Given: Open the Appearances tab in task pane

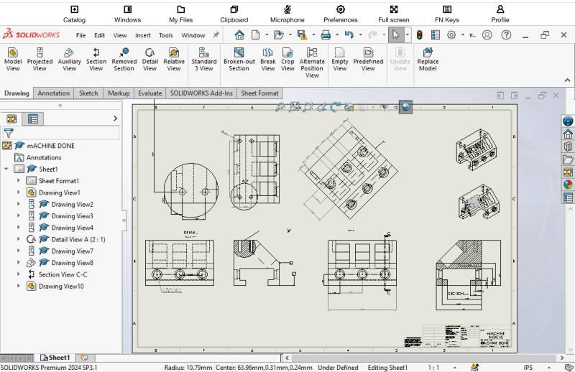Looking at the screenshot, I should pos(568,185).
